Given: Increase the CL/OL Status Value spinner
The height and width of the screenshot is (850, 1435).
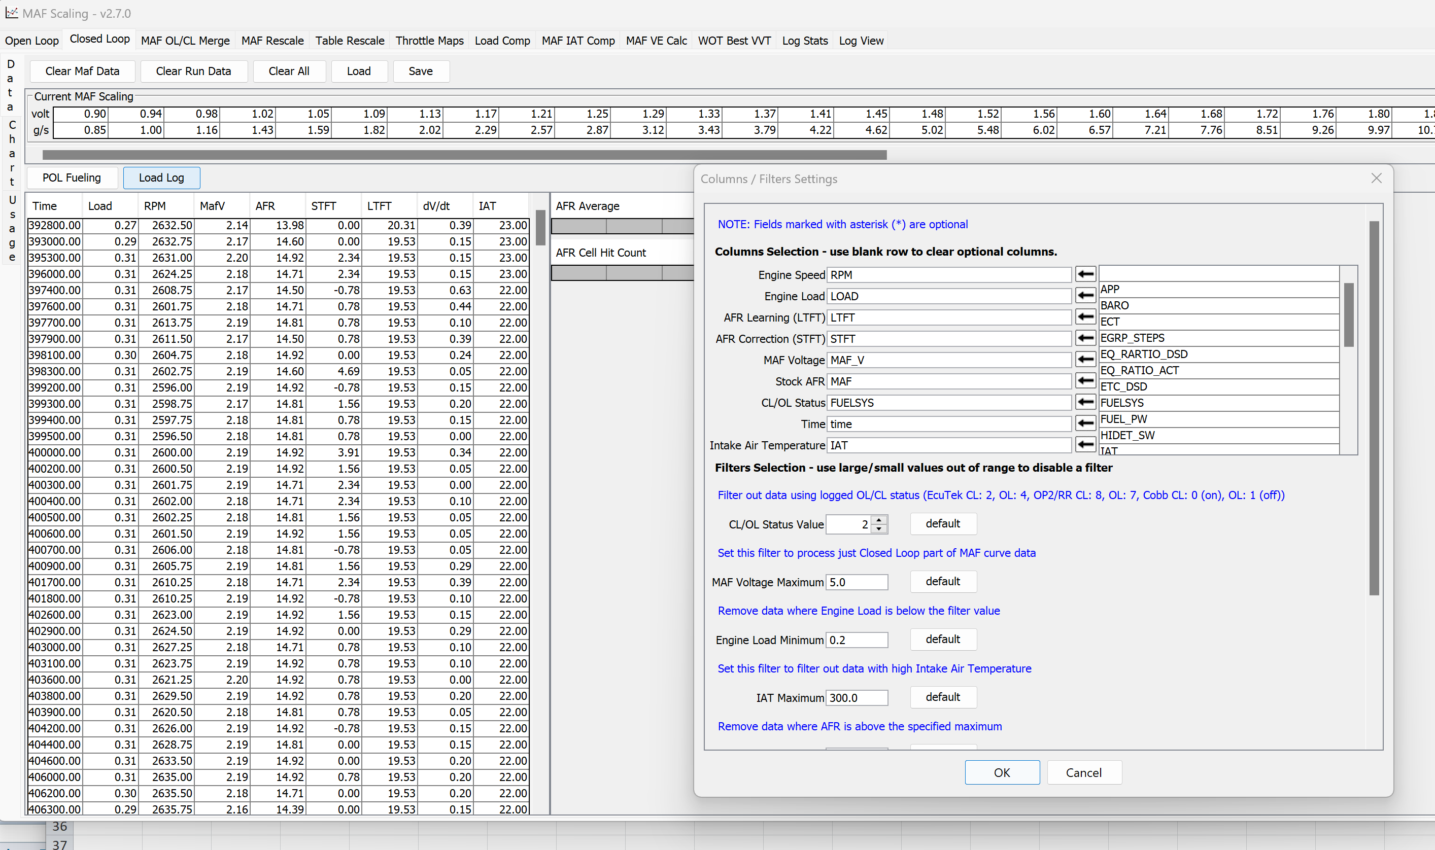Looking at the screenshot, I should (x=879, y=519).
